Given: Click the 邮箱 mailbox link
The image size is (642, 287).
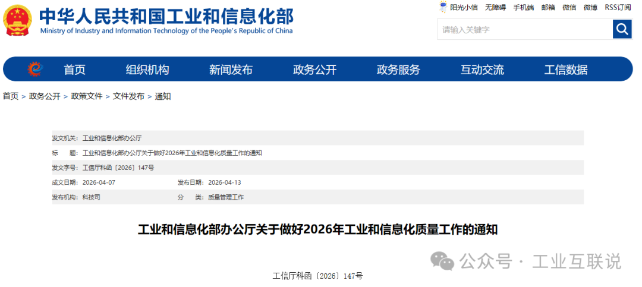Looking at the screenshot, I should (x=548, y=7).
